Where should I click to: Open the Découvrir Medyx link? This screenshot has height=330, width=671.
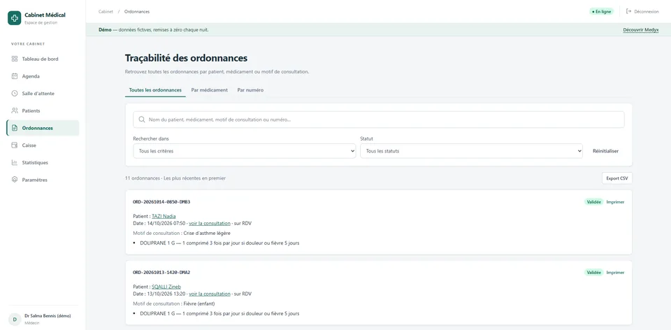pyautogui.click(x=641, y=30)
